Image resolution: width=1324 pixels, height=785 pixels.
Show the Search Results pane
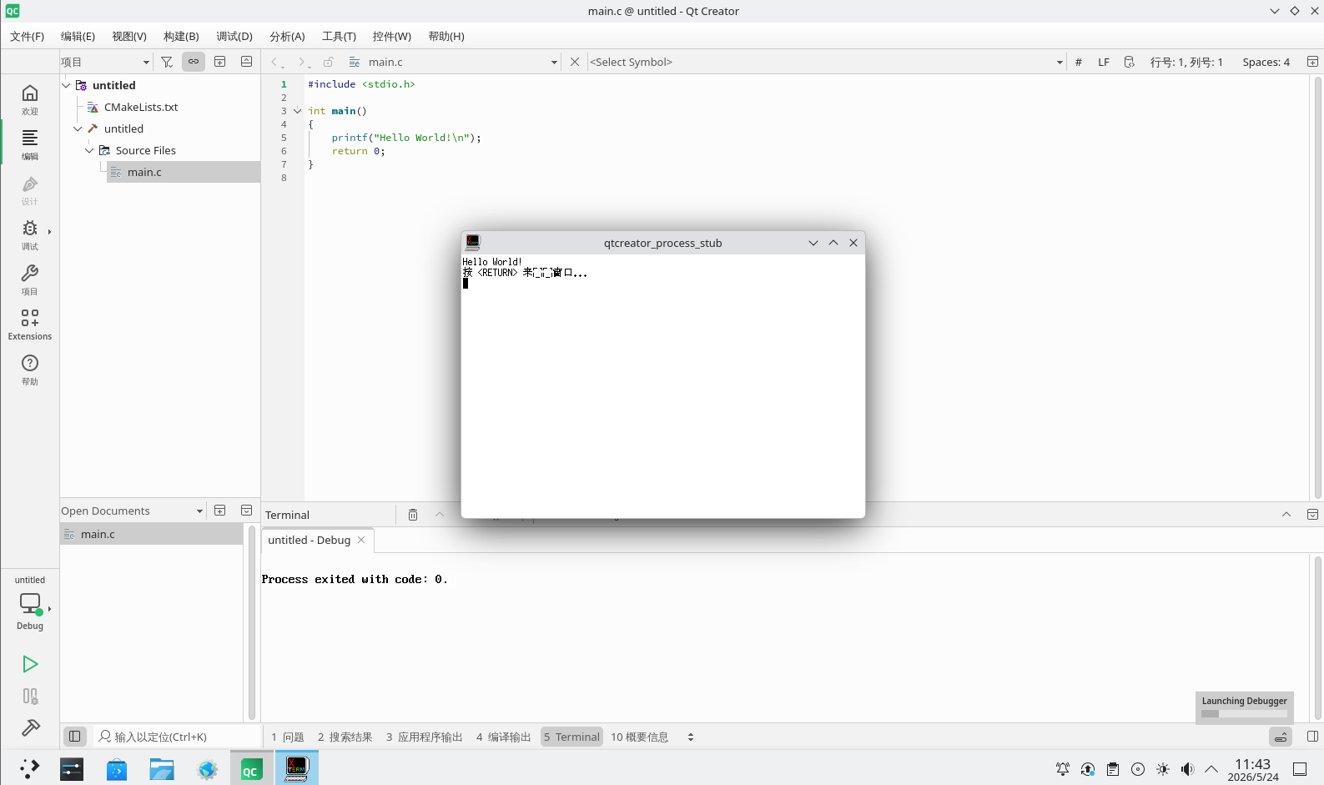coord(345,737)
